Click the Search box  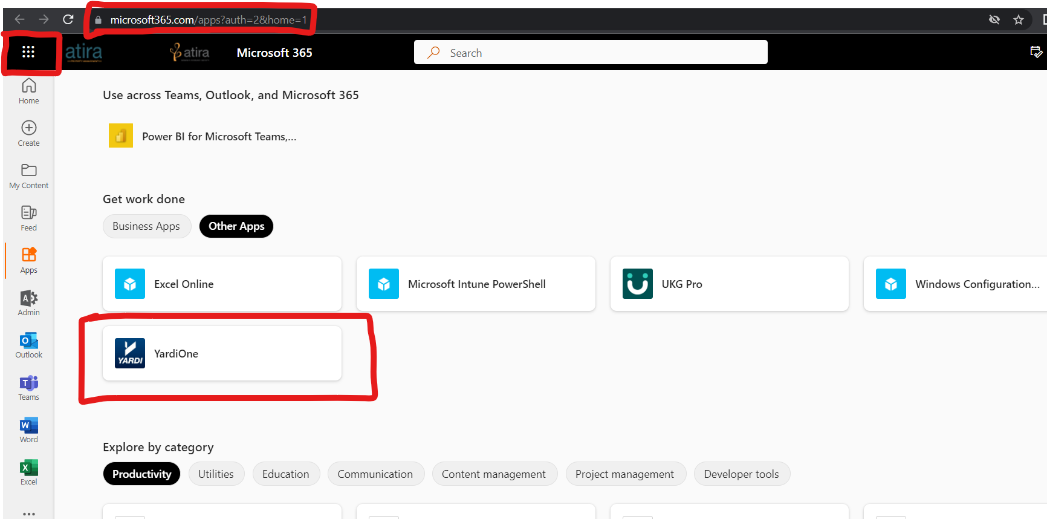pyautogui.click(x=591, y=52)
